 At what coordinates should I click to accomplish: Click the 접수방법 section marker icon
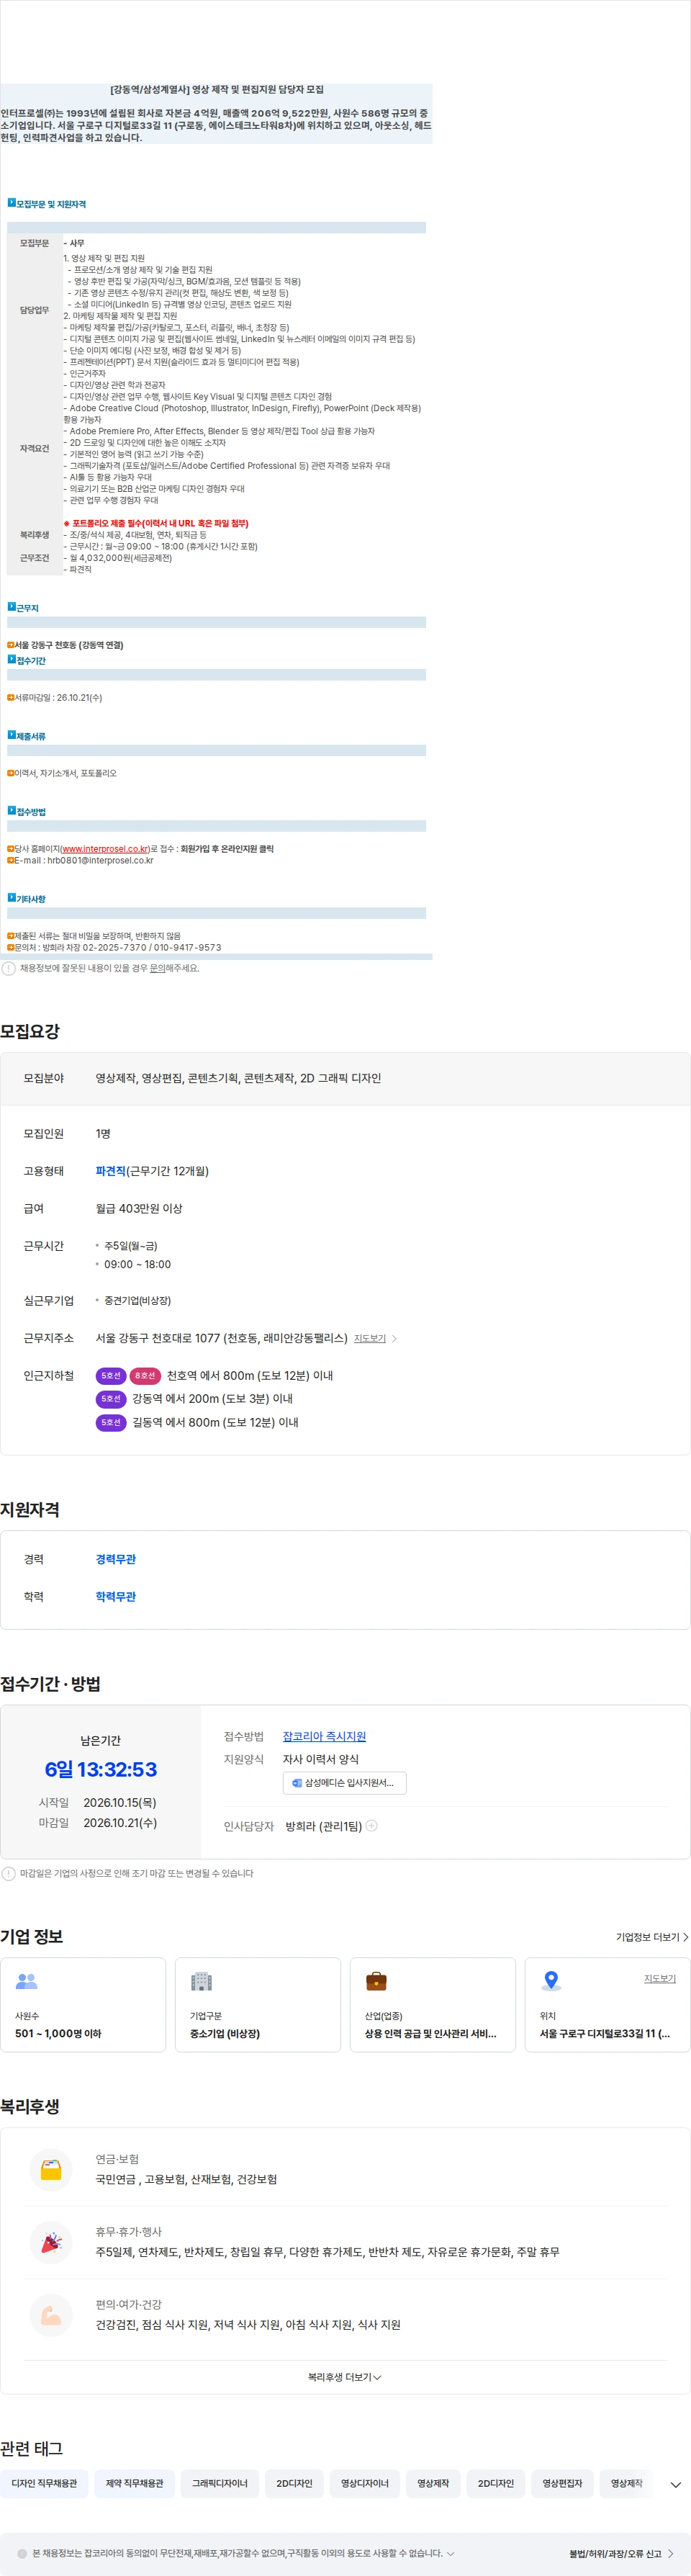click(x=12, y=810)
